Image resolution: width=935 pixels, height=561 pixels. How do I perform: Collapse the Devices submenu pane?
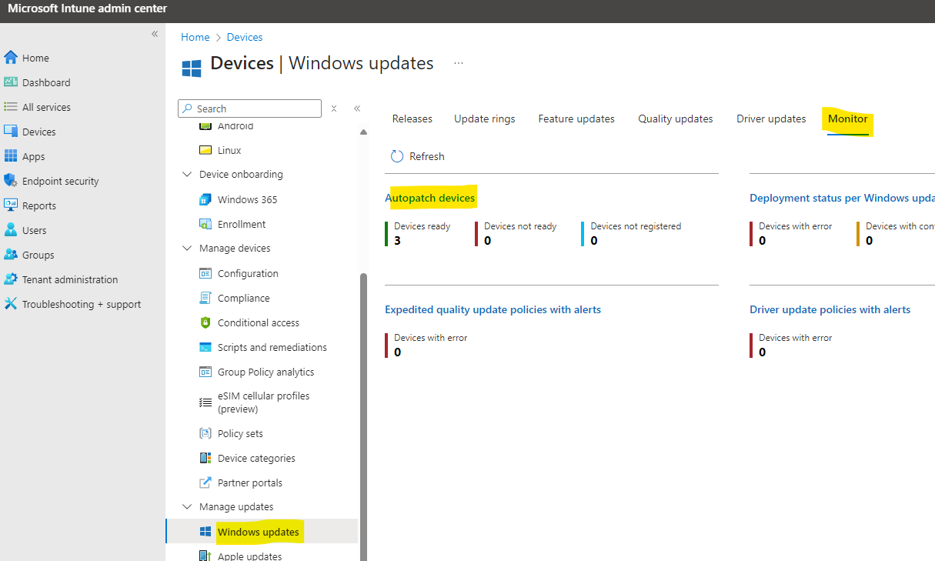coord(357,109)
